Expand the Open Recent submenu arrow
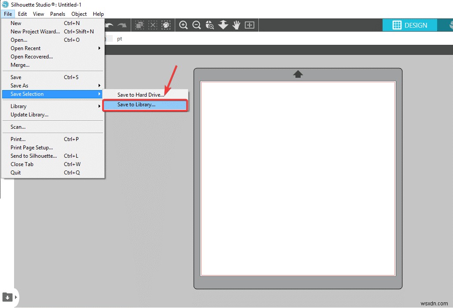Viewport: 453px width, 308px height. coord(99,48)
